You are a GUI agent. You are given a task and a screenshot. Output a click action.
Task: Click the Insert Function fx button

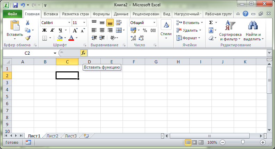click(x=83, y=53)
